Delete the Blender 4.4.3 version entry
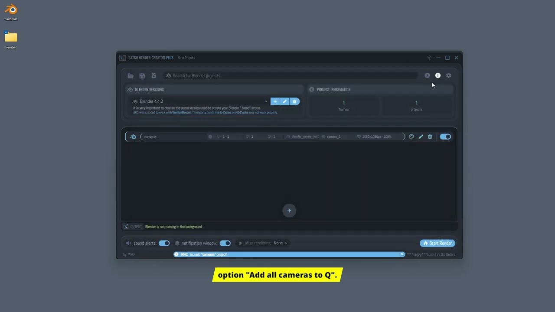The image size is (555, 312). [294, 101]
